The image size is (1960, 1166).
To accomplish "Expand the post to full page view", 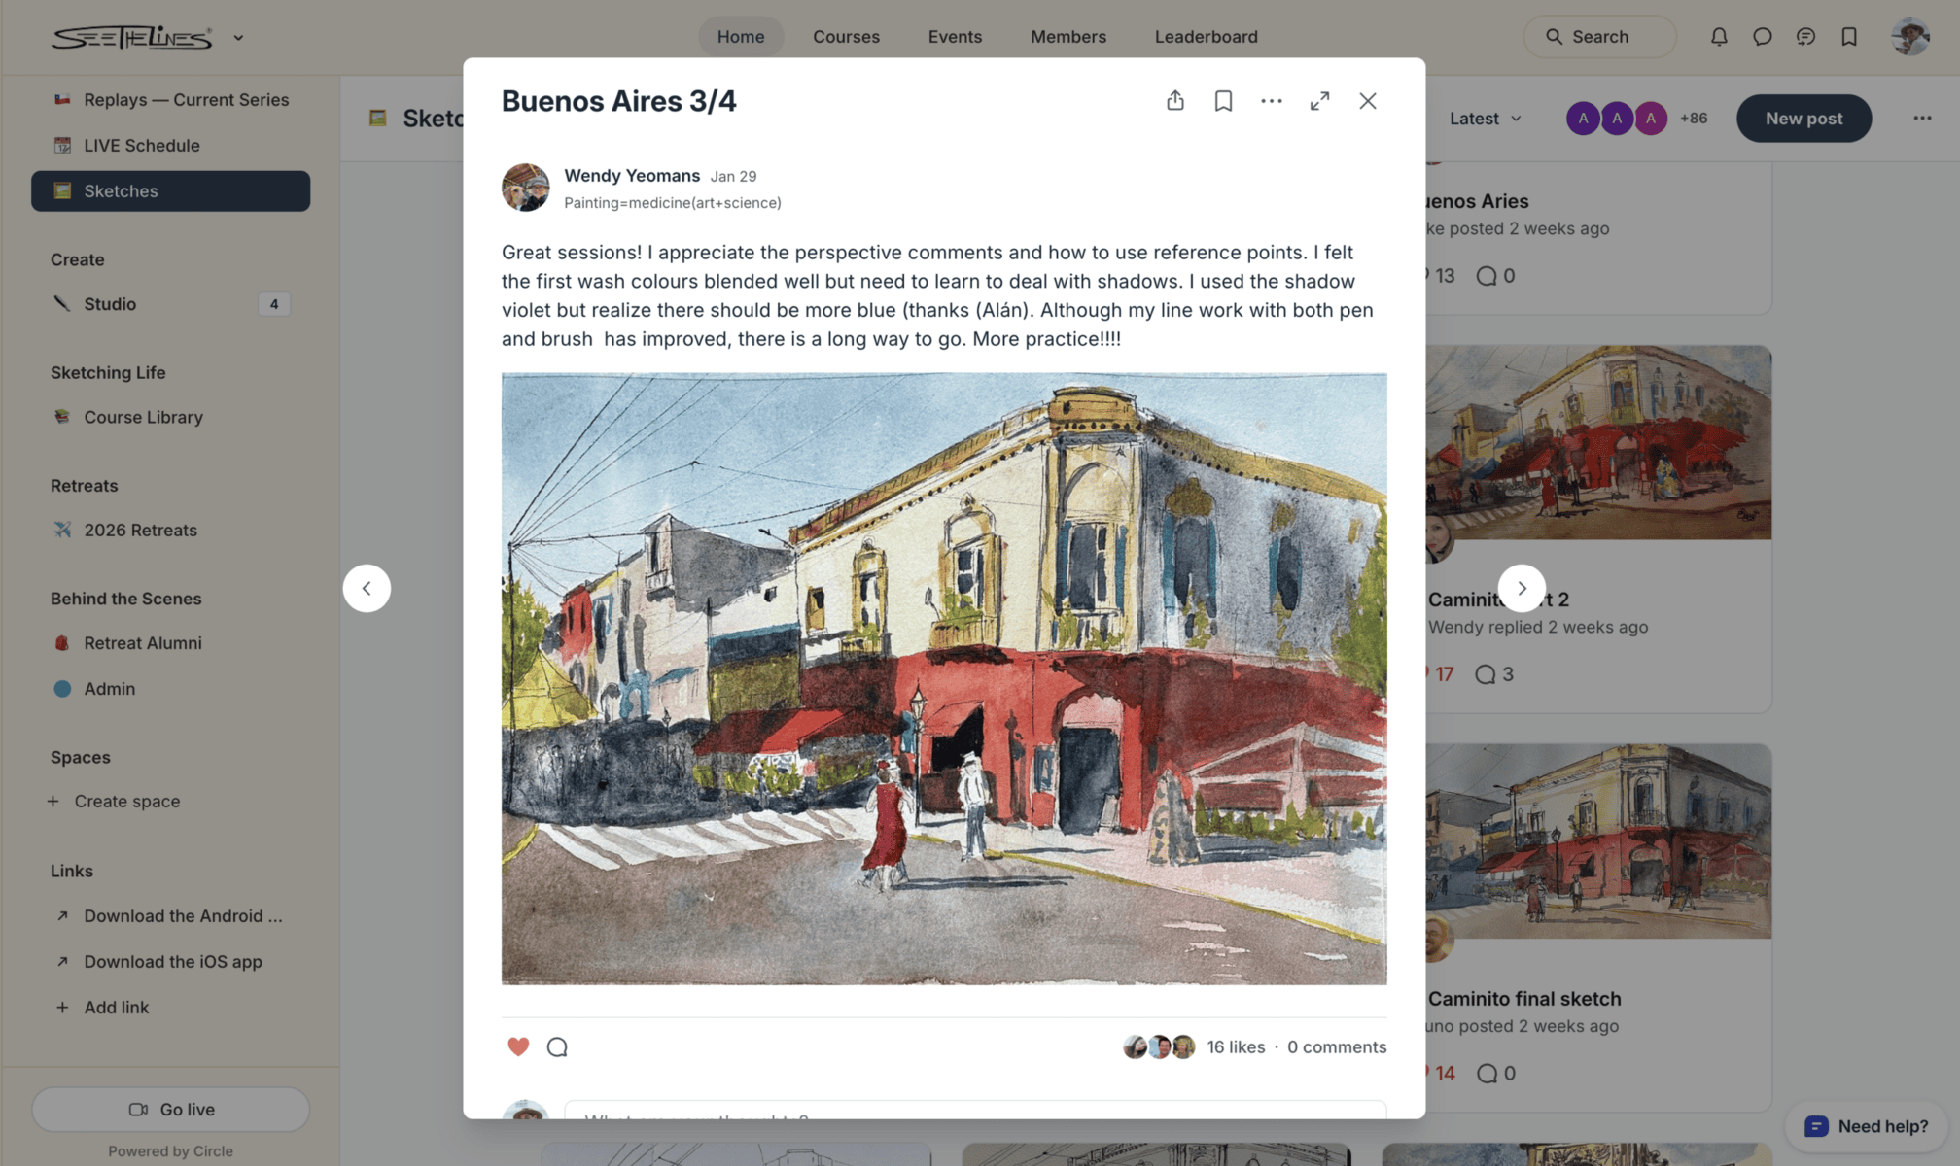I will tap(1319, 101).
